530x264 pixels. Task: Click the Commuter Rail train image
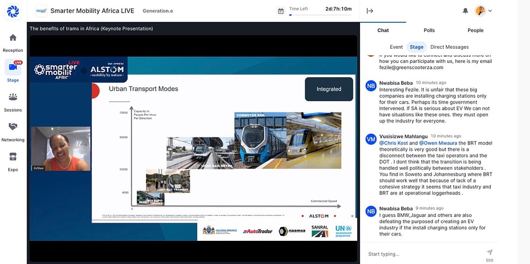[260, 141]
